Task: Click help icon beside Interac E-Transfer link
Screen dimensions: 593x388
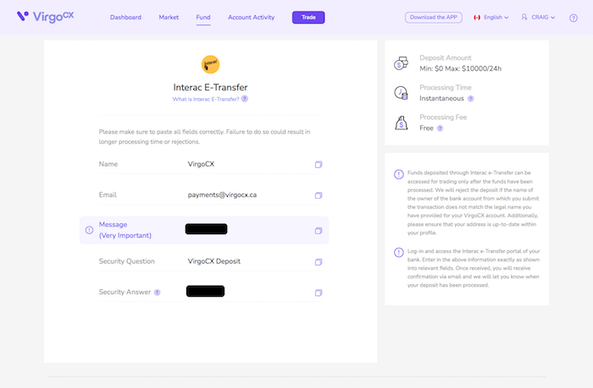Action: 245,99
